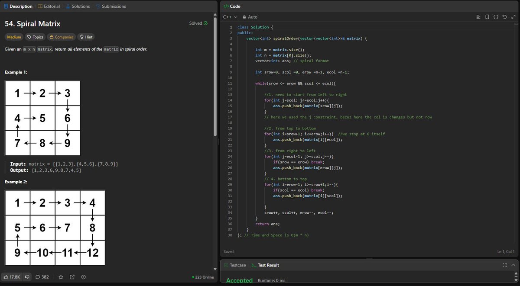This screenshot has height=286, width=520.
Task: Open the help question mark icon
Action: (83, 277)
